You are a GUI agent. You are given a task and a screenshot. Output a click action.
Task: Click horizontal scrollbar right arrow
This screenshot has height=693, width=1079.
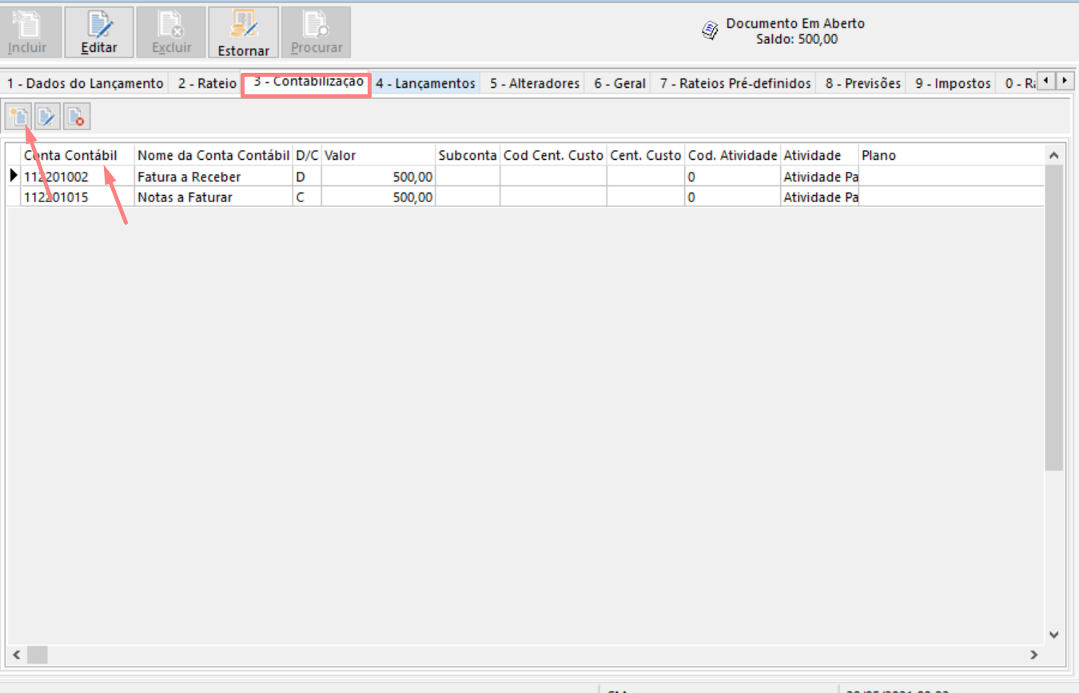pyautogui.click(x=1033, y=655)
